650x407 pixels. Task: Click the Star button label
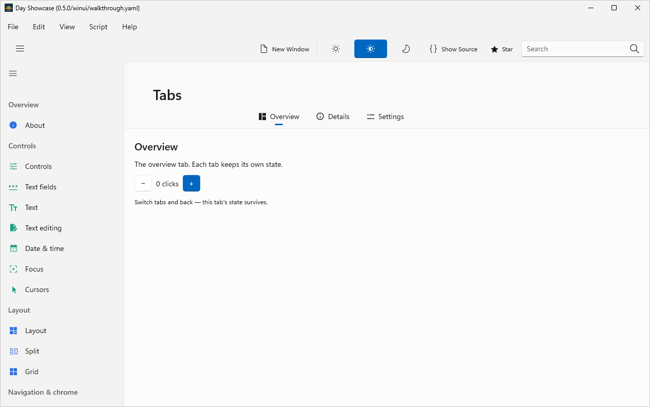pyautogui.click(x=507, y=49)
